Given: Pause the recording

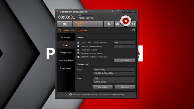Looking at the screenshot, I should point(133,24).
